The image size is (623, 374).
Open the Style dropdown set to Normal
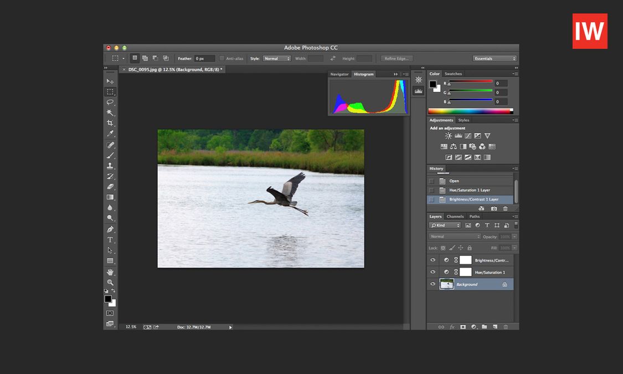pos(277,58)
